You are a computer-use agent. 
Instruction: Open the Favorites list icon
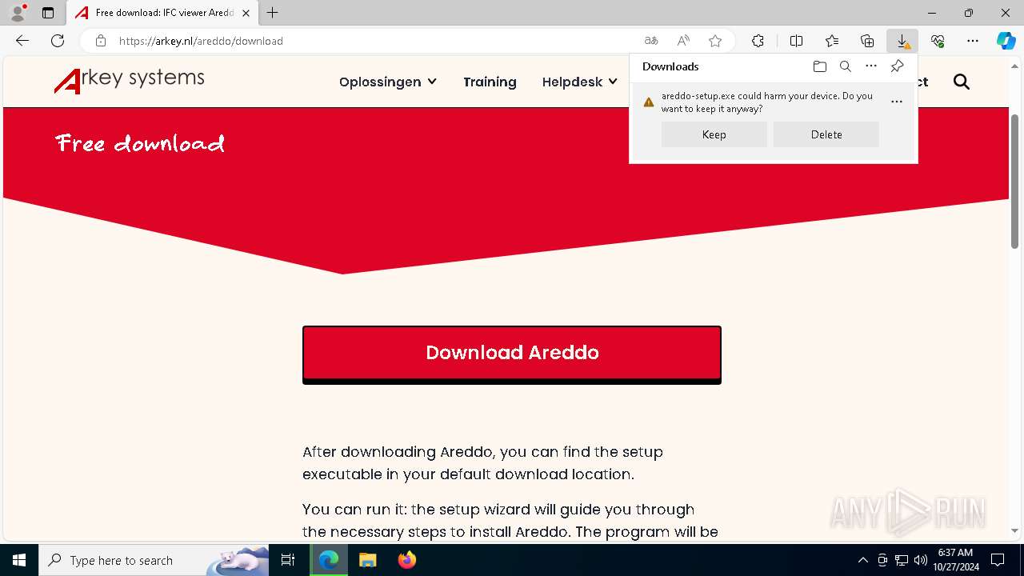[832, 41]
